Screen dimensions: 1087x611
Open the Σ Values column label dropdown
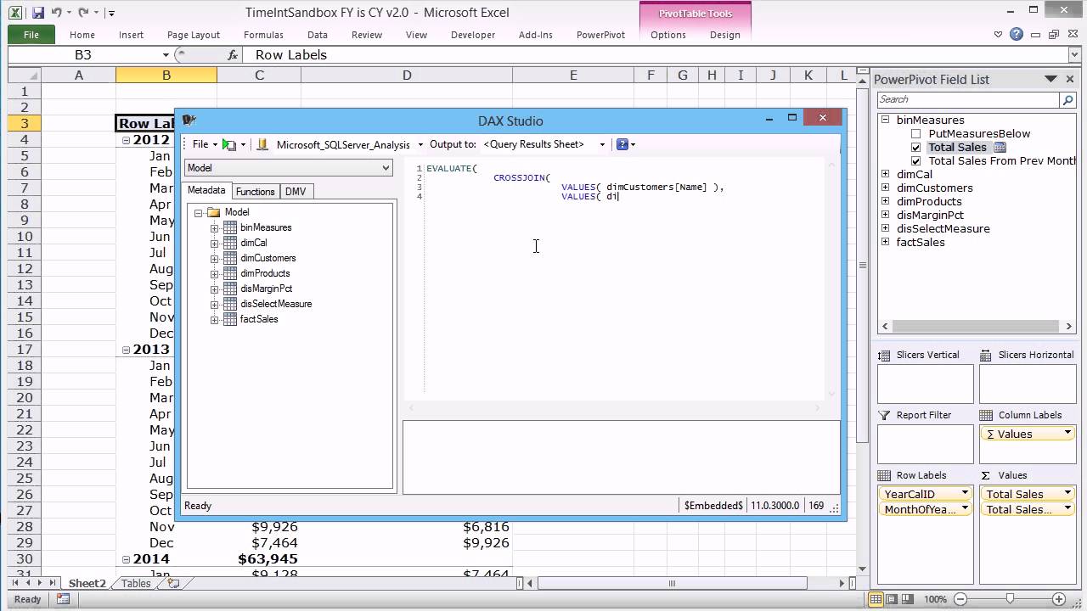pos(1067,434)
